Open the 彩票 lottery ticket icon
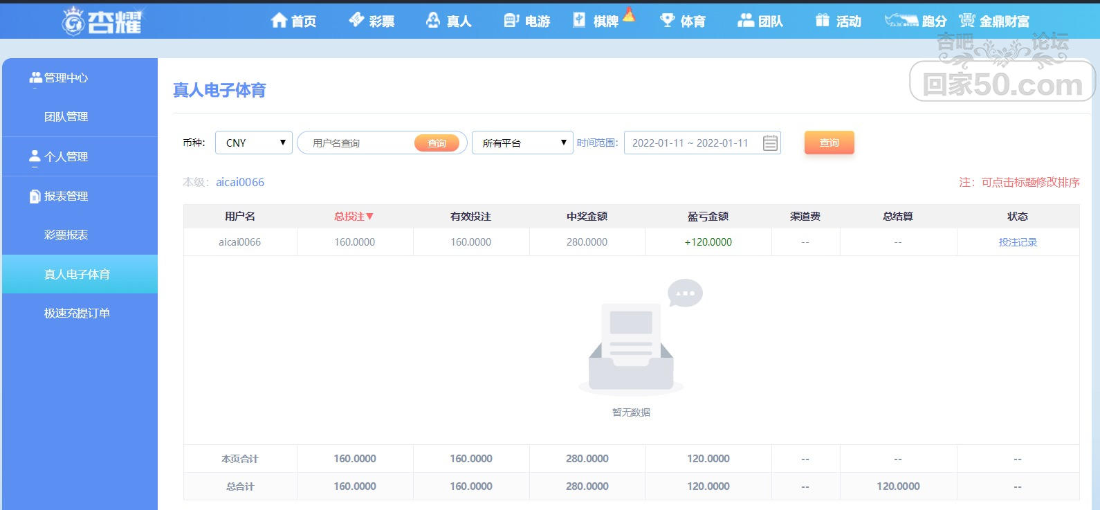 356,19
